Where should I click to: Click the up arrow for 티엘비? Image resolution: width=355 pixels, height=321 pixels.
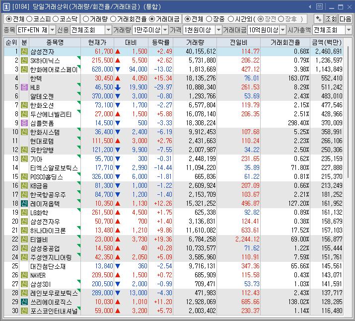pos(118,240)
